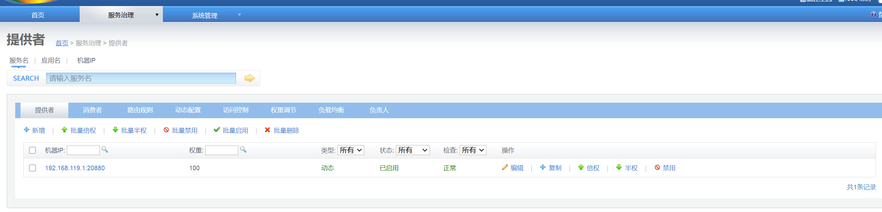The height and width of the screenshot is (212, 882).
Task: Switch to the 消费者 tab
Action: click(x=92, y=110)
